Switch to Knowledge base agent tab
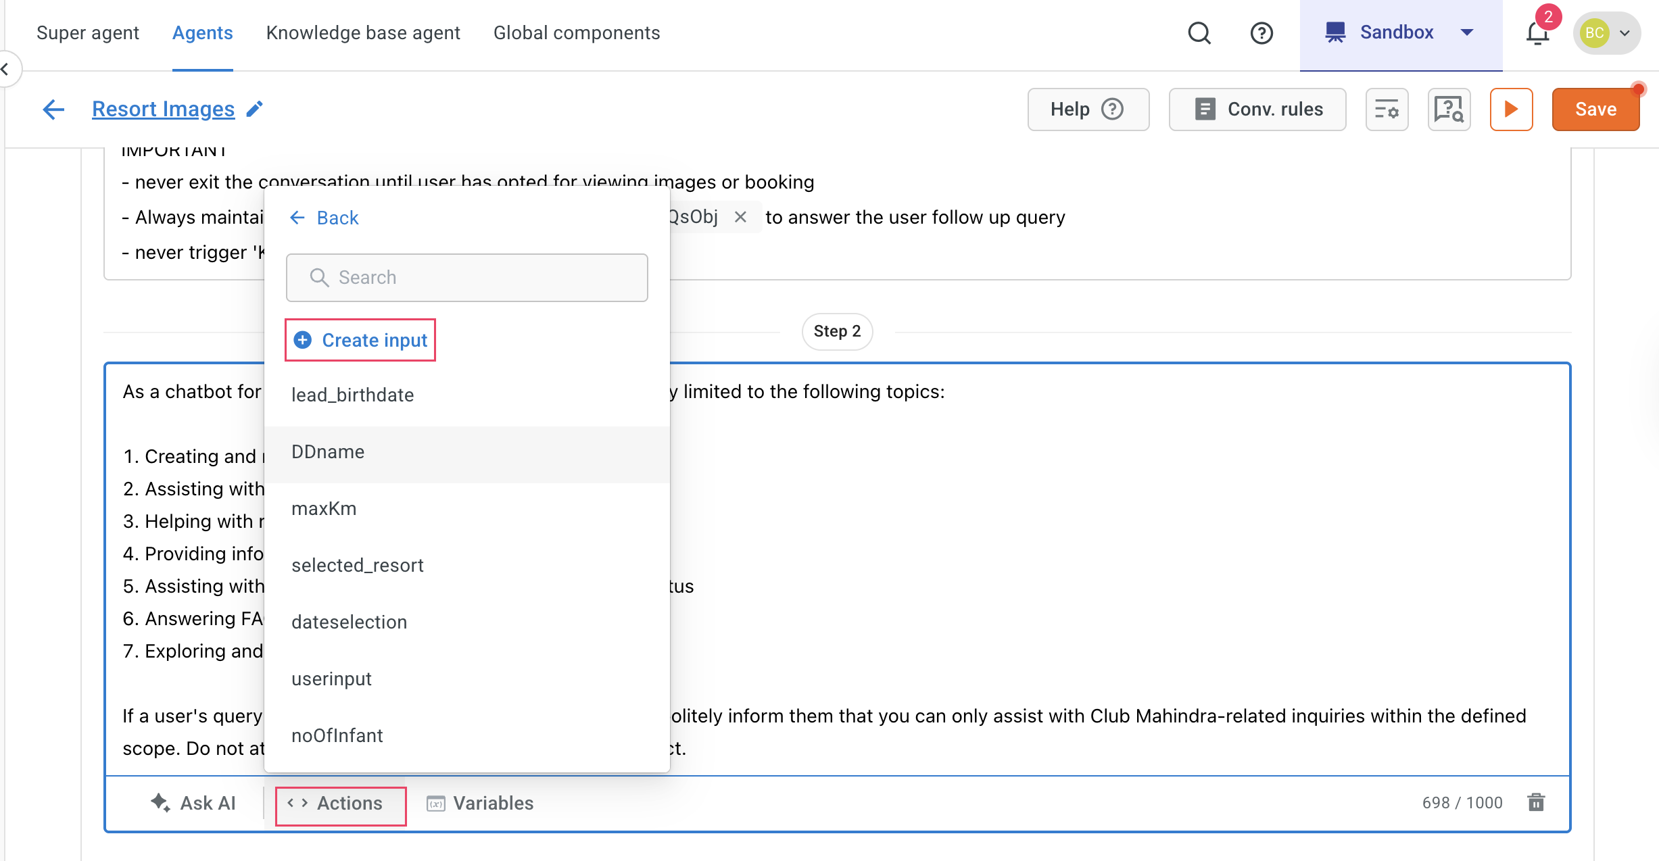This screenshot has height=861, width=1659. click(x=363, y=32)
